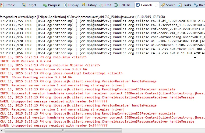Click the javaw.exe launch description line

click(82, 17)
